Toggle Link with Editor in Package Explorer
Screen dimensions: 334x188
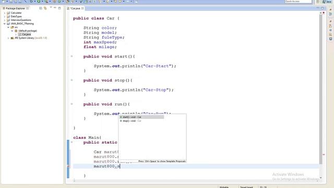[45, 8]
